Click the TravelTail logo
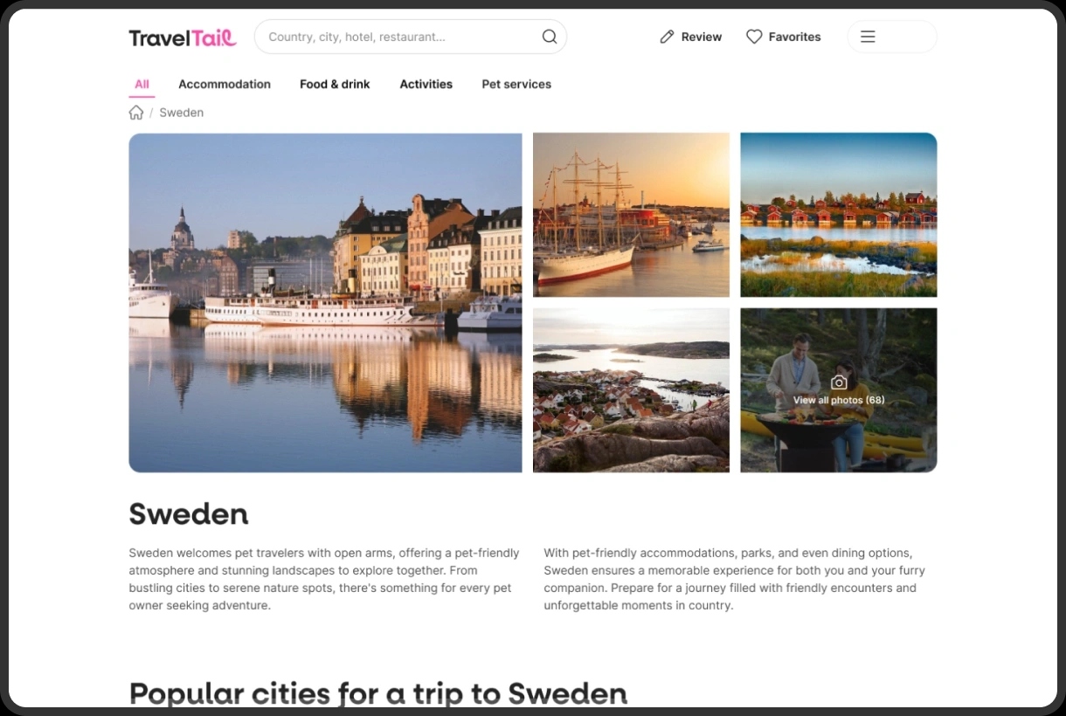Viewport: 1066px width, 716px height. click(x=182, y=38)
